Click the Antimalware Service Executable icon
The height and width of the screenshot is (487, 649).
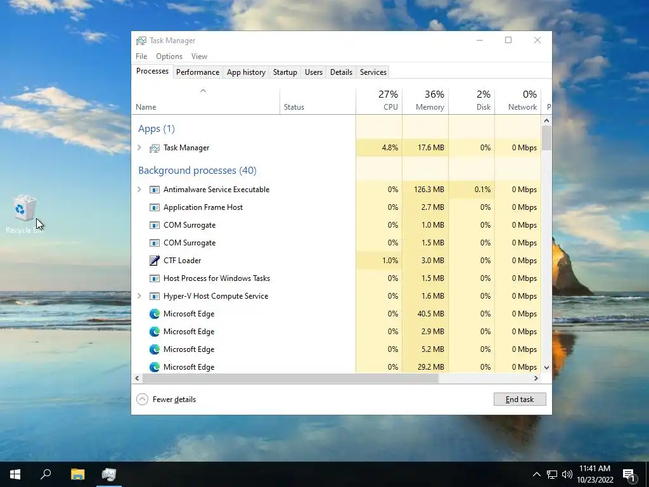tap(155, 190)
